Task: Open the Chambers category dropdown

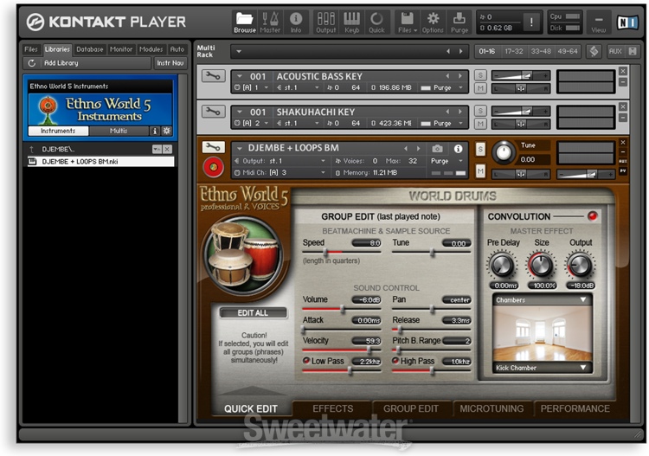Action: [x=583, y=299]
